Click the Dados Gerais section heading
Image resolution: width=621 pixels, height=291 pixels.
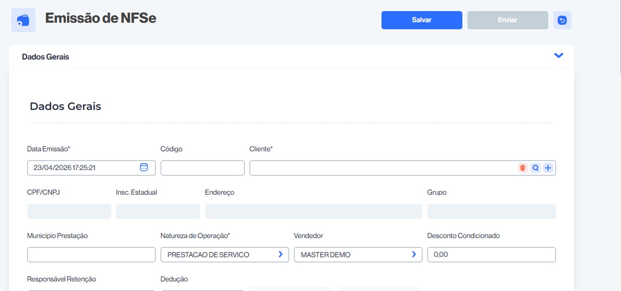pos(66,106)
